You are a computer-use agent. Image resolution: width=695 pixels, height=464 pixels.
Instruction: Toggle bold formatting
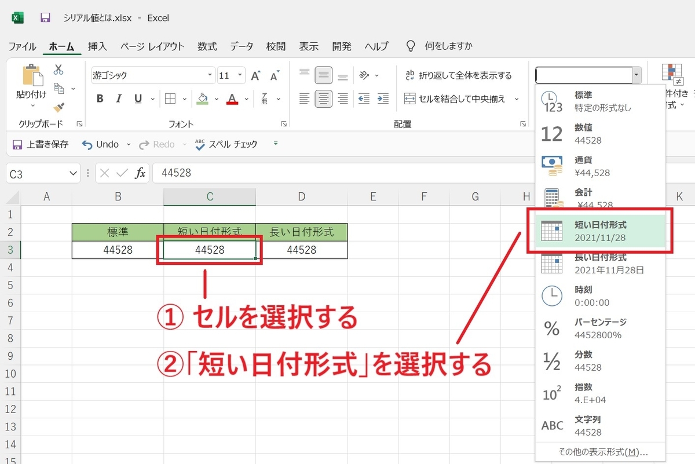(x=100, y=98)
